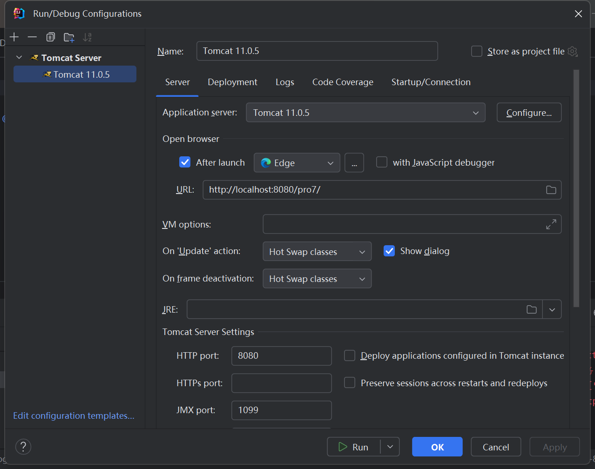Viewport: 595px width, 469px height.
Task: Click the Configure... button
Action: click(529, 113)
